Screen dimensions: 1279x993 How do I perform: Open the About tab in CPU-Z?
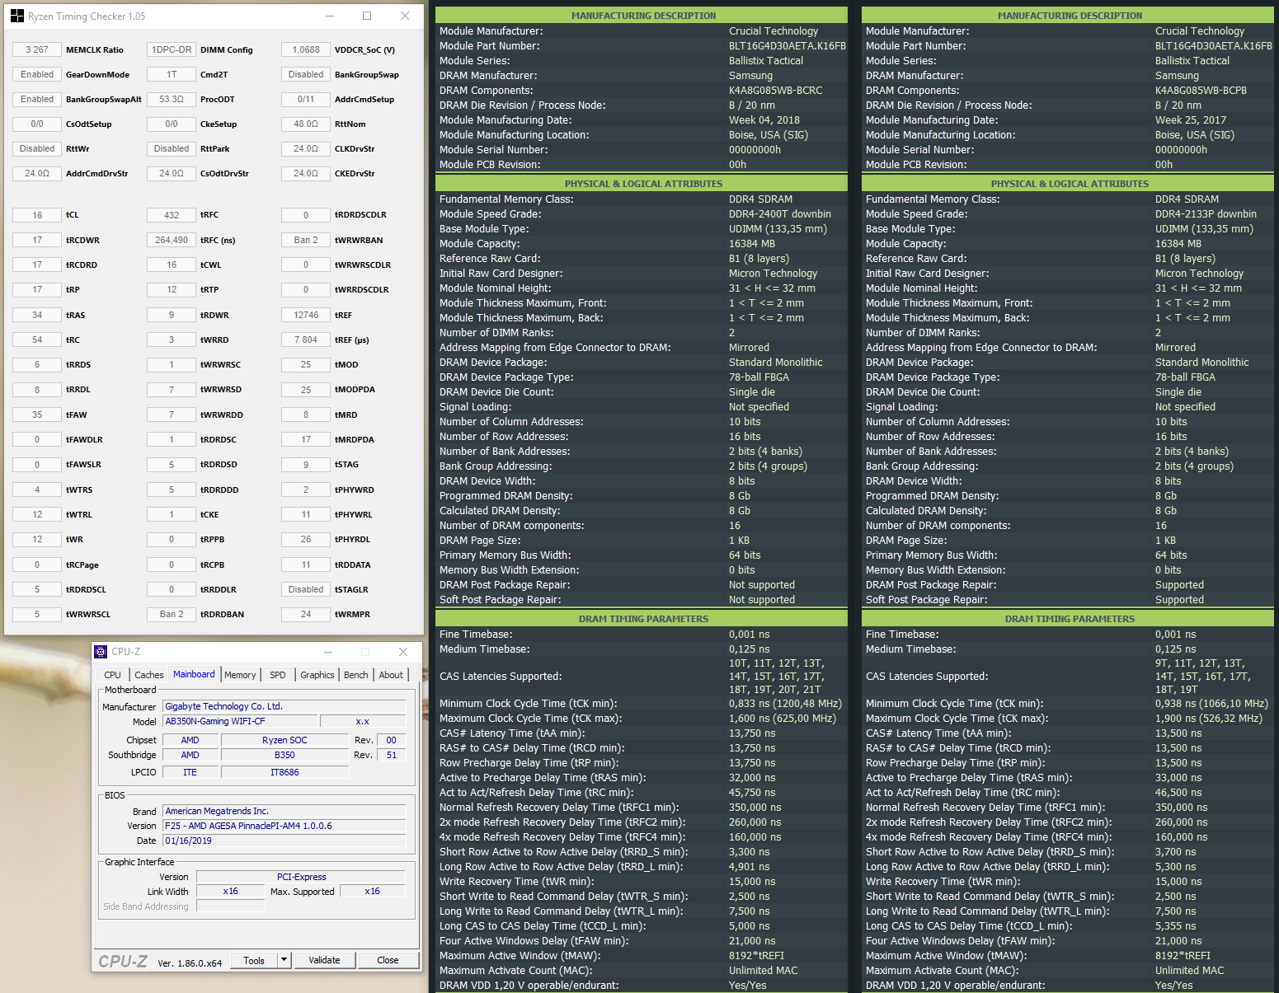point(391,675)
